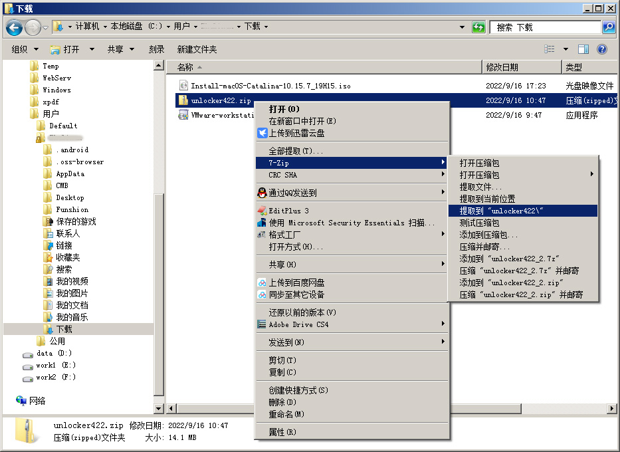
Task: Click the Install-macOS-Catalina iso file icon
Action: click(x=183, y=85)
